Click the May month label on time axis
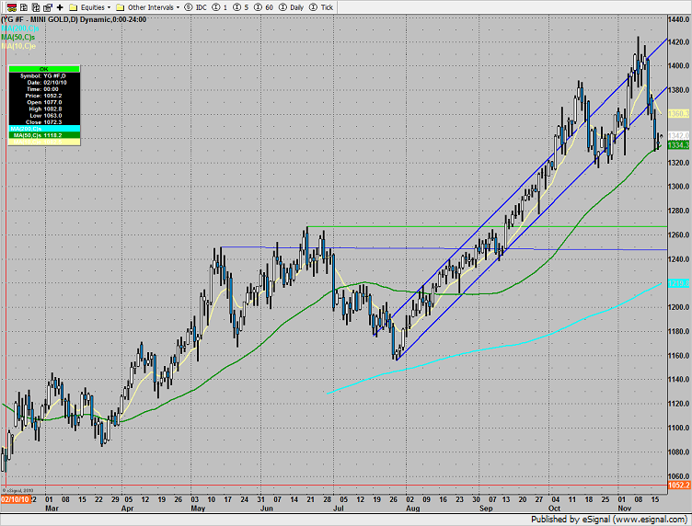 click(198, 509)
